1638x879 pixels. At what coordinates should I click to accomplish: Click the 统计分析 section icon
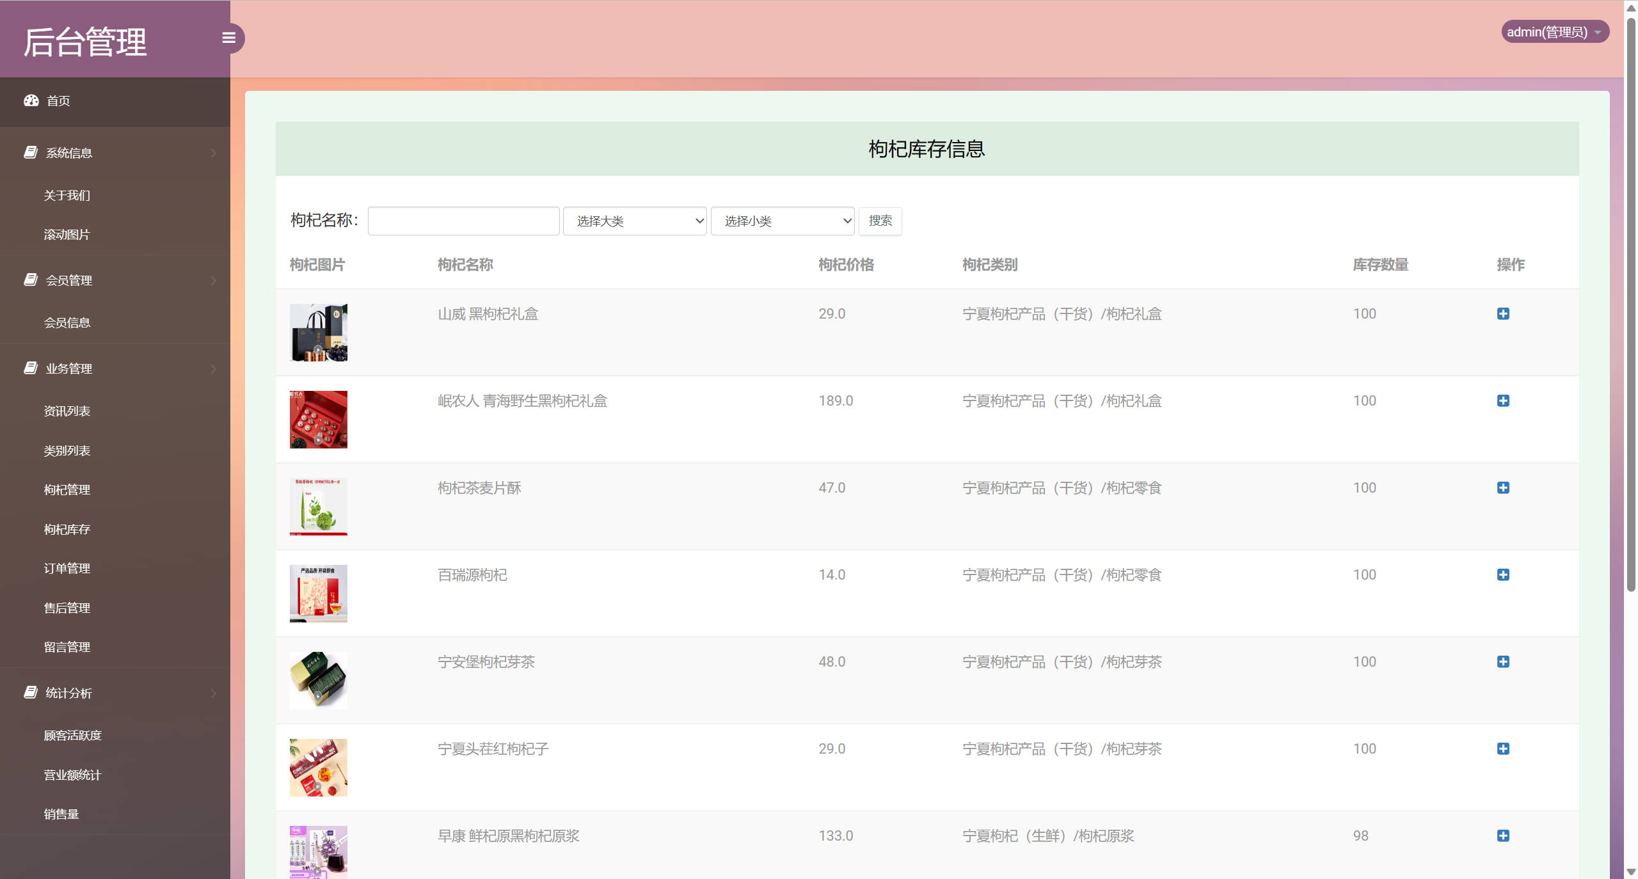point(31,693)
